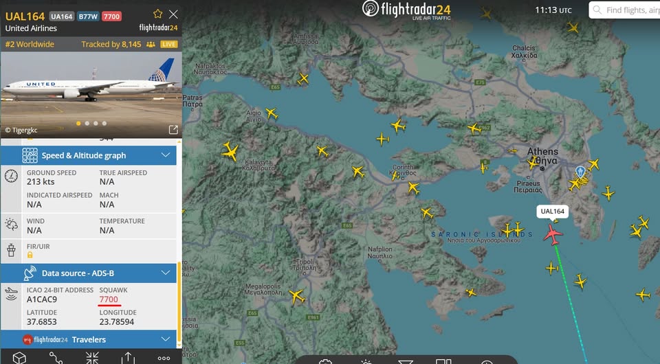Open aircraft photo in external link
Image resolution: width=660 pixels, height=364 pixels.
click(173, 129)
